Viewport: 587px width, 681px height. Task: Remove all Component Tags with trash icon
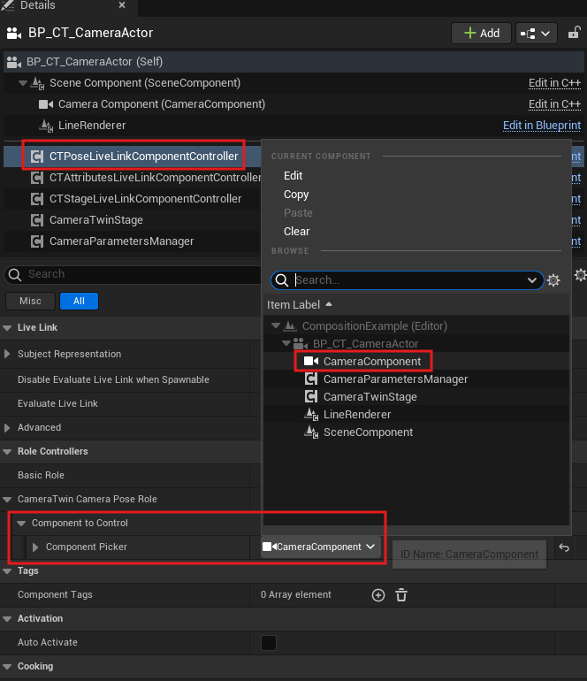[401, 595]
